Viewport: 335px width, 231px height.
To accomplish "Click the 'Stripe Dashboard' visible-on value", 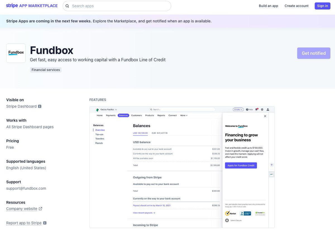I will [21, 106].
